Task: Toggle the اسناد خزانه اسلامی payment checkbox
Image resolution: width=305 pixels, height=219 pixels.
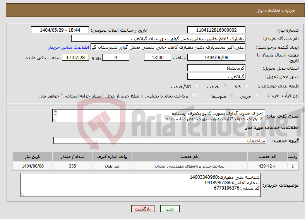Action: click(x=194, y=95)
